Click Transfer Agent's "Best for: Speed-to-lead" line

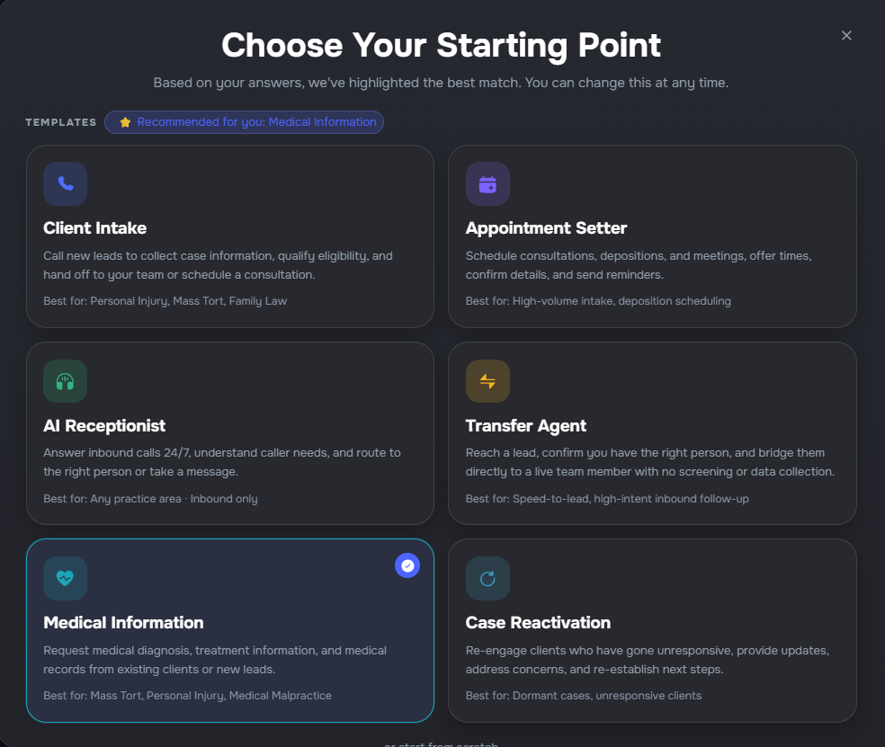[x=607, y=499]
